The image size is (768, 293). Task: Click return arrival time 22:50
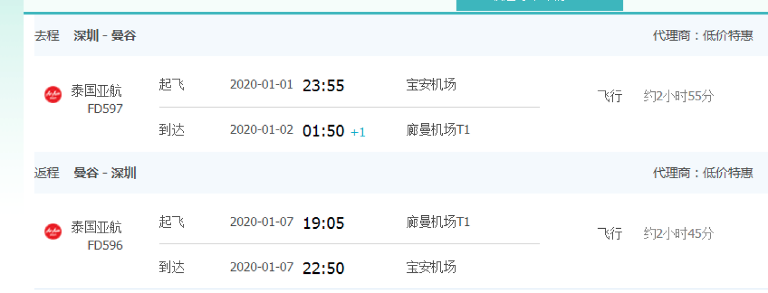pos(324,268)
